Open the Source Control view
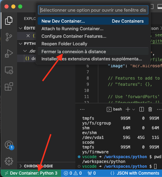 tap(9, 37)
